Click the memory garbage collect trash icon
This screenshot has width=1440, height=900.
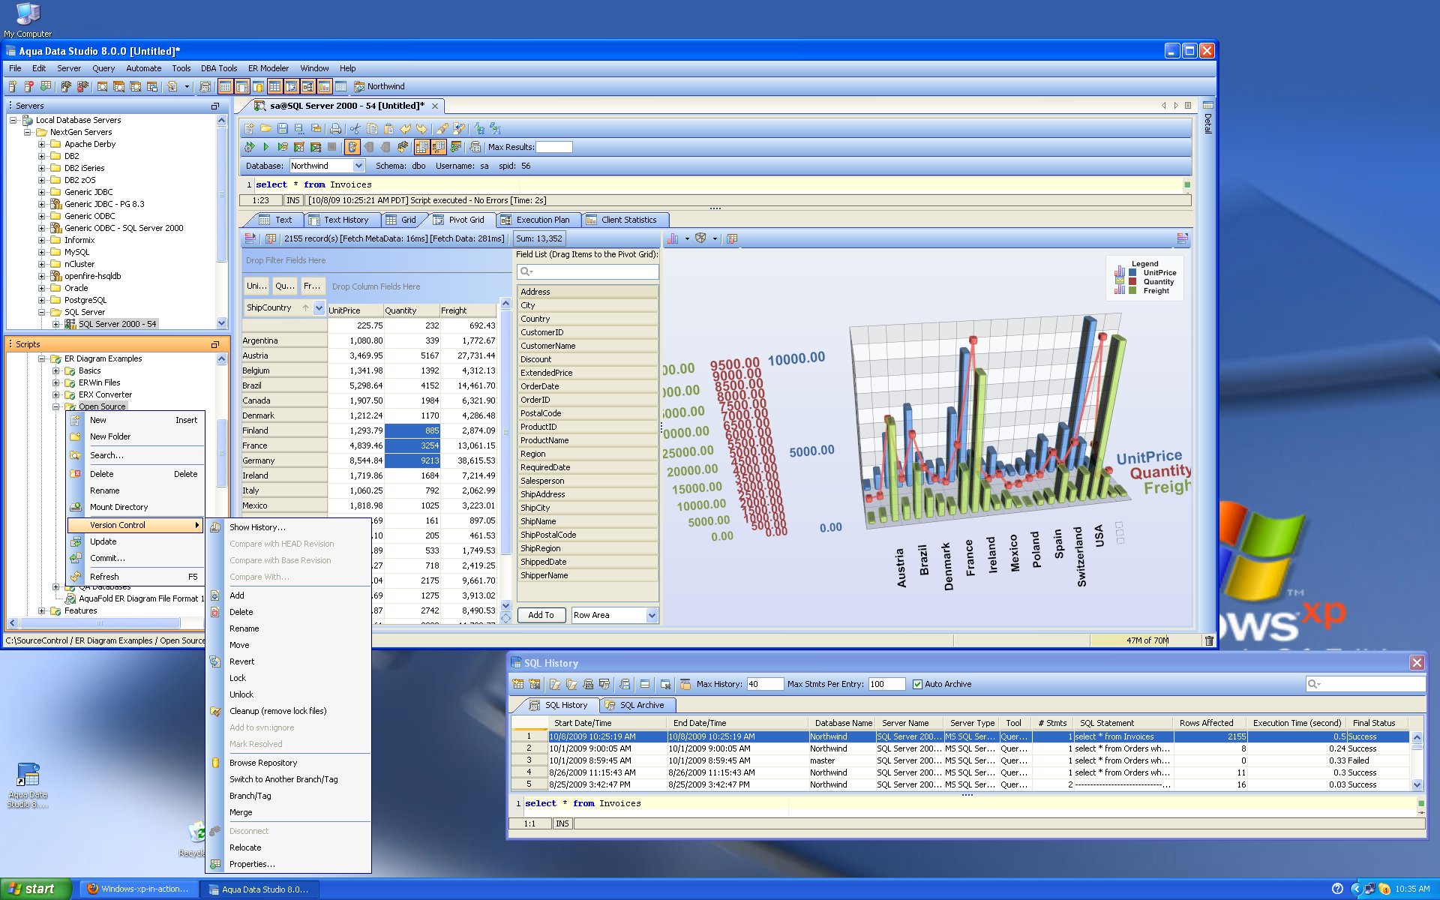(x=1209, y=640)
